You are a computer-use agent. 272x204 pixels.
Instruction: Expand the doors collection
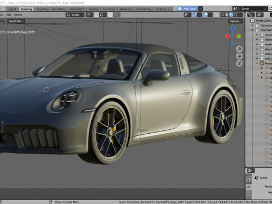click(x=257, y=49)
